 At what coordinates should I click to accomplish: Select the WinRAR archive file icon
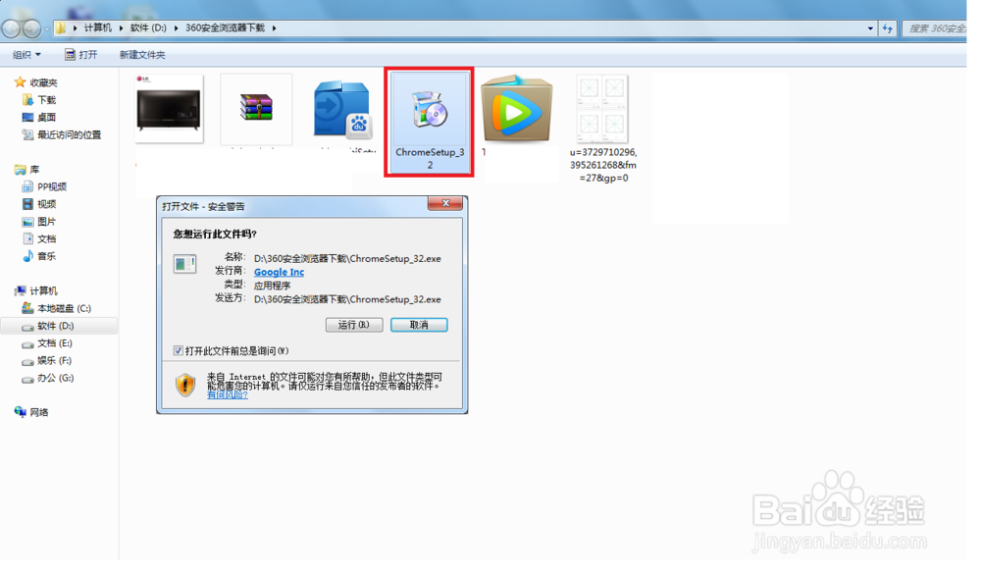tap(256, 108)
